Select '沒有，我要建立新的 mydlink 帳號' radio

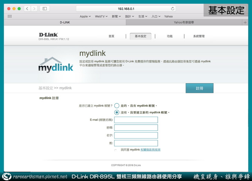coord(117,112)
